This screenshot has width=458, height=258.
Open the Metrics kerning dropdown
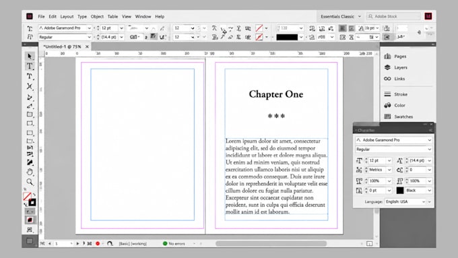click(x=389, y=170)
